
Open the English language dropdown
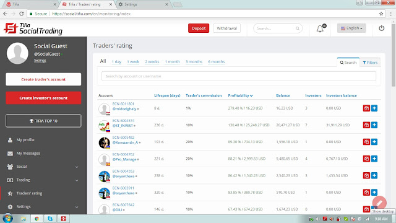pos(351,28)
